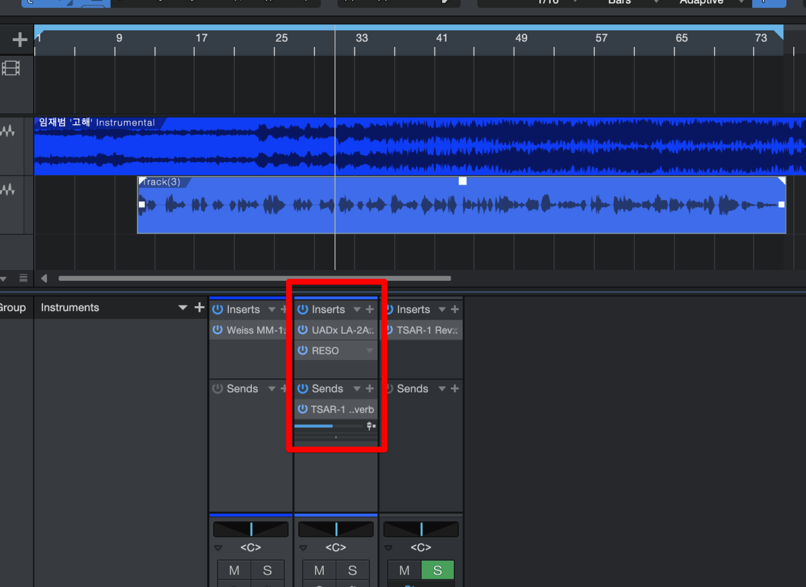Click the <C> pan value on TSAR-1 Rev channel
Viewport: 806px width, 587px height.
(x=421, y=547)
